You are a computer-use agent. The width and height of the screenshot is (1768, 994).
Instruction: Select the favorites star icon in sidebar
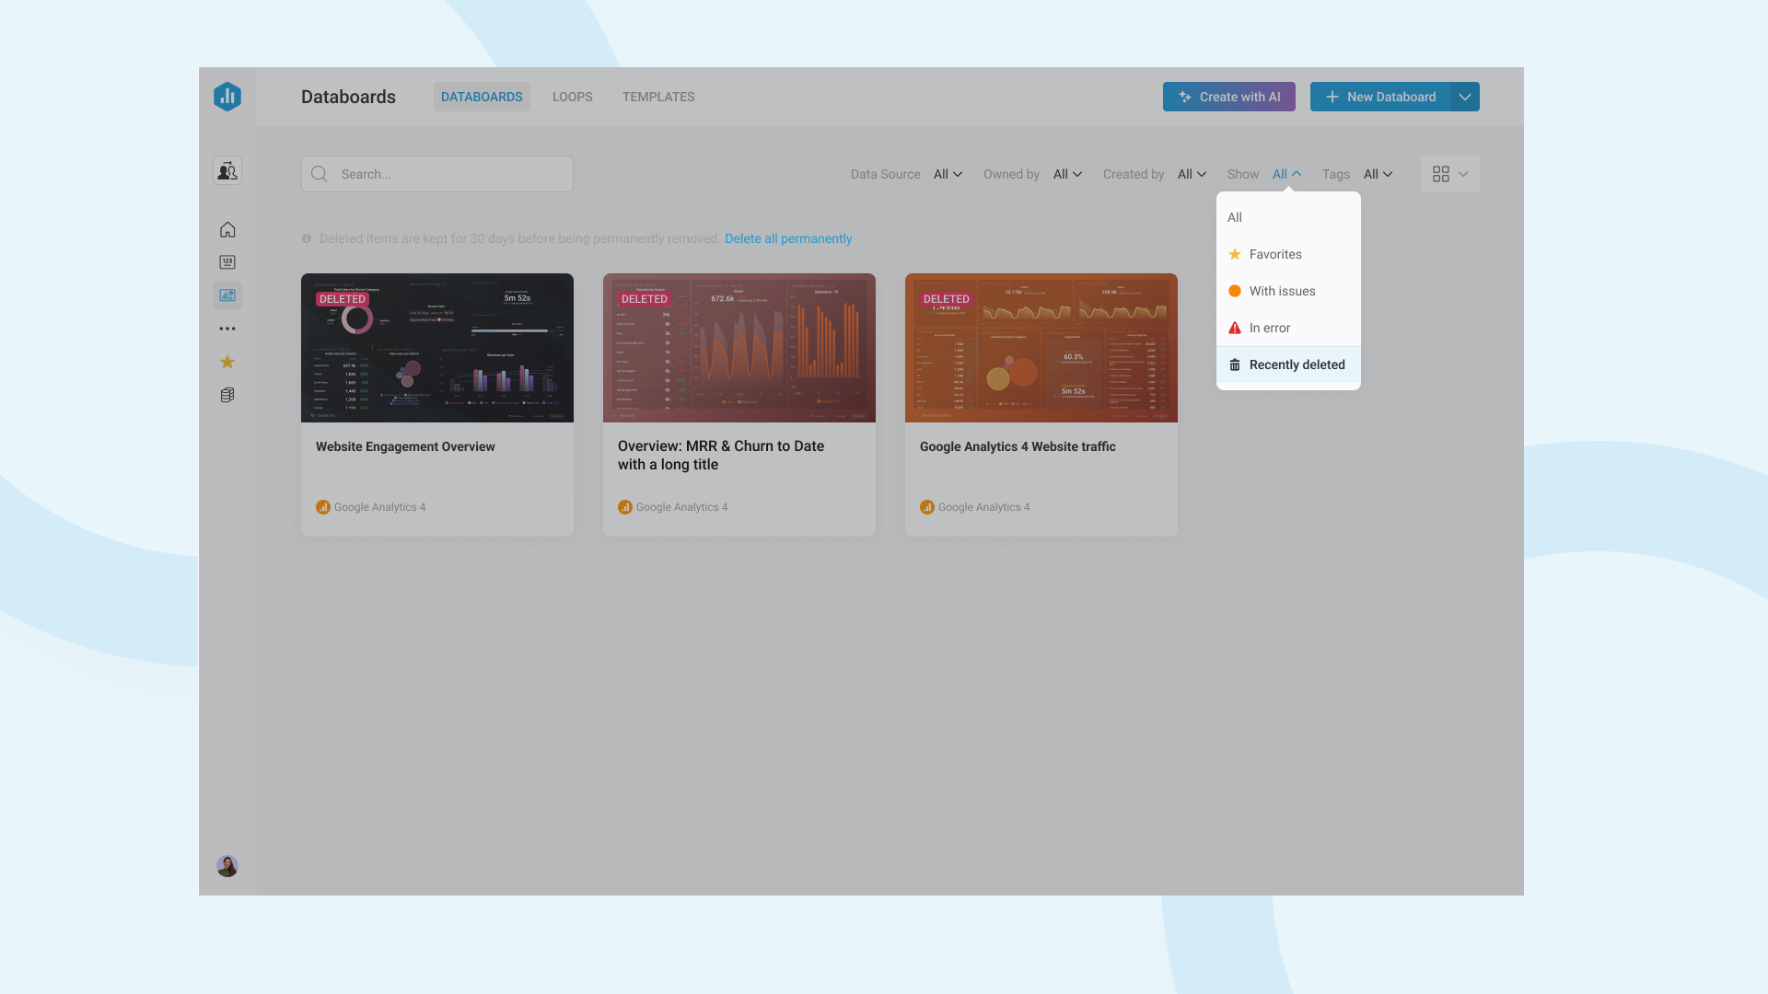pos(227,362)
